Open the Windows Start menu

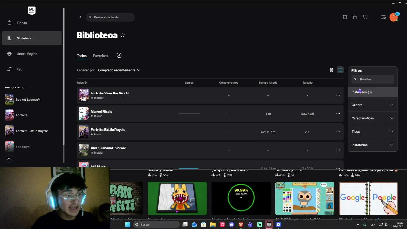pyautogui.click(x=128, y=225)
